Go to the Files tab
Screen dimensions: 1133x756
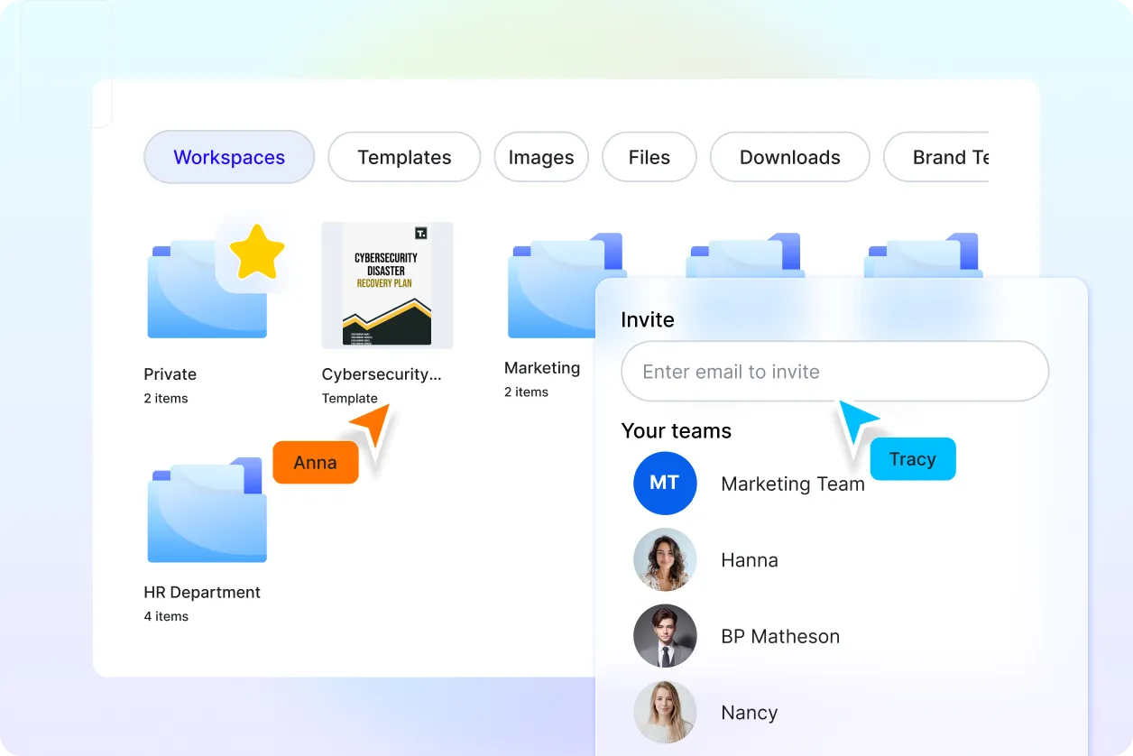pos(649,157)
